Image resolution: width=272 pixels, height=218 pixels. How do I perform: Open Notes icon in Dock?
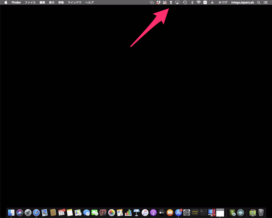point(70,213)
